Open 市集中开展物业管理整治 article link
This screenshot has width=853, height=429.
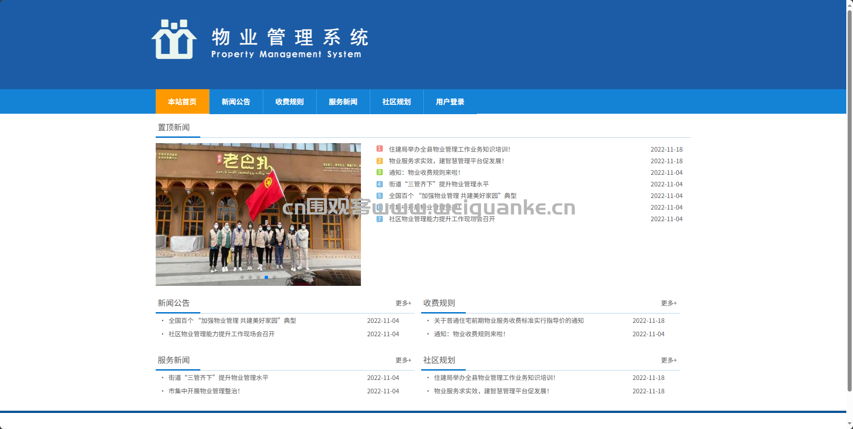coord(204,391)
